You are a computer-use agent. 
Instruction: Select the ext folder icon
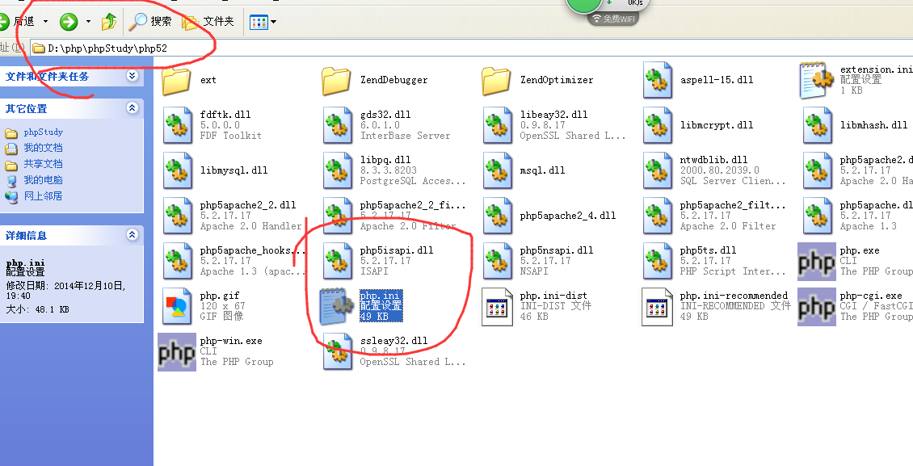(x=176, y=80)
